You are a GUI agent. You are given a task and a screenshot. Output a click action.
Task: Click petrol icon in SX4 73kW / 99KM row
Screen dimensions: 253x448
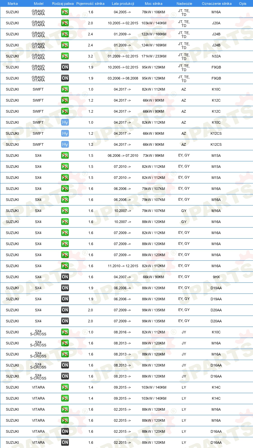tap(65, 156)
